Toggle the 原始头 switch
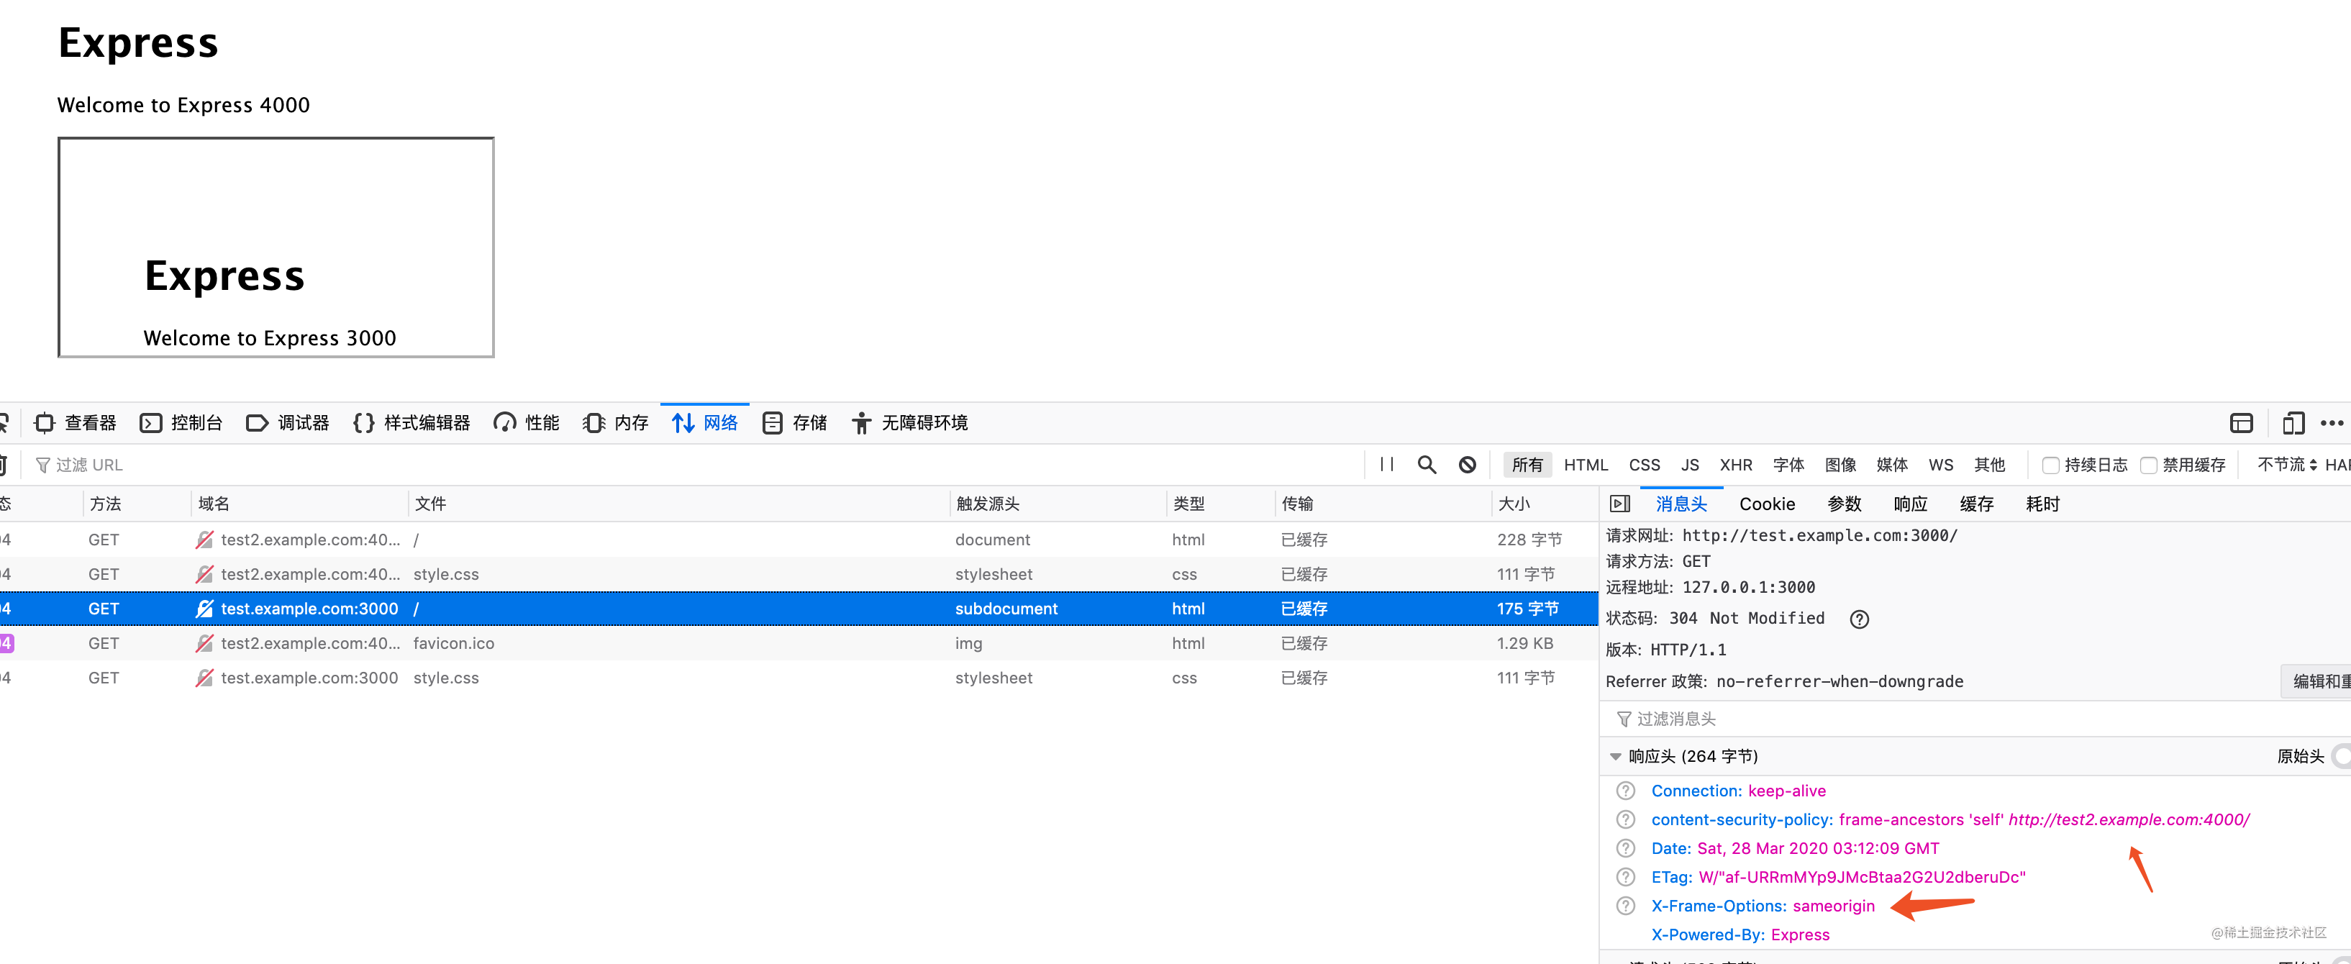The image size is (2351, 964). (2339, 756)
